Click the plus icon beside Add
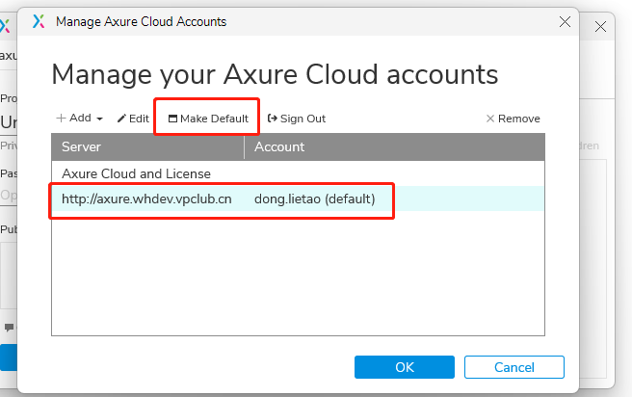 61,119
